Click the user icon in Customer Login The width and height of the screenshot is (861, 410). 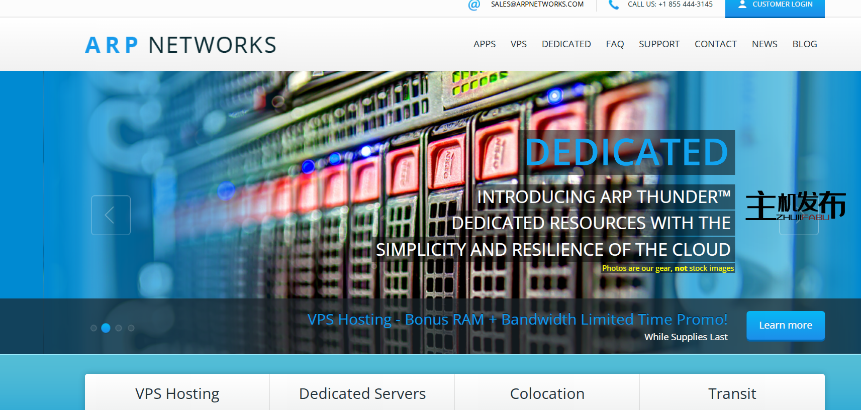[742, 5]
